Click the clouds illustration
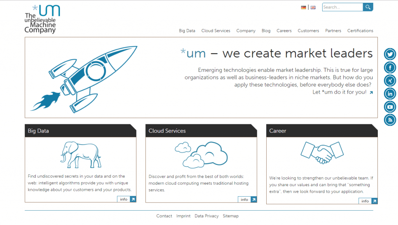 pos(201,155)
